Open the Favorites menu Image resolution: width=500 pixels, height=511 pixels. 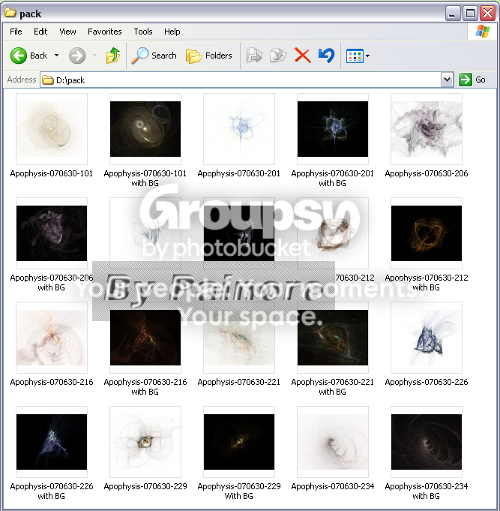coord(105,32)
